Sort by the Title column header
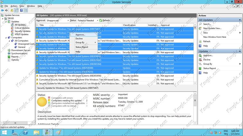 [80, 25]
